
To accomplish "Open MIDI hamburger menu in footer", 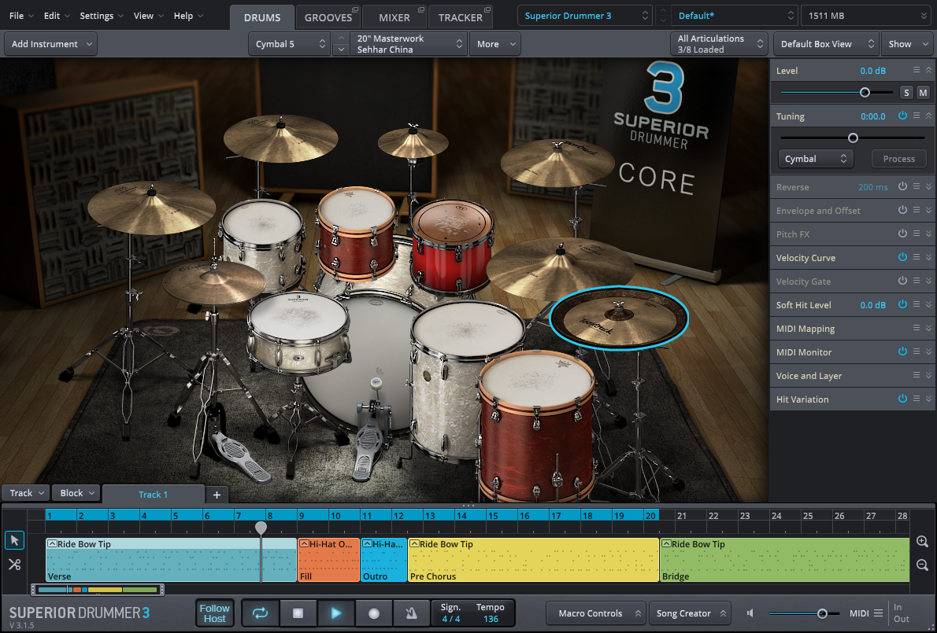I will 878,613.
